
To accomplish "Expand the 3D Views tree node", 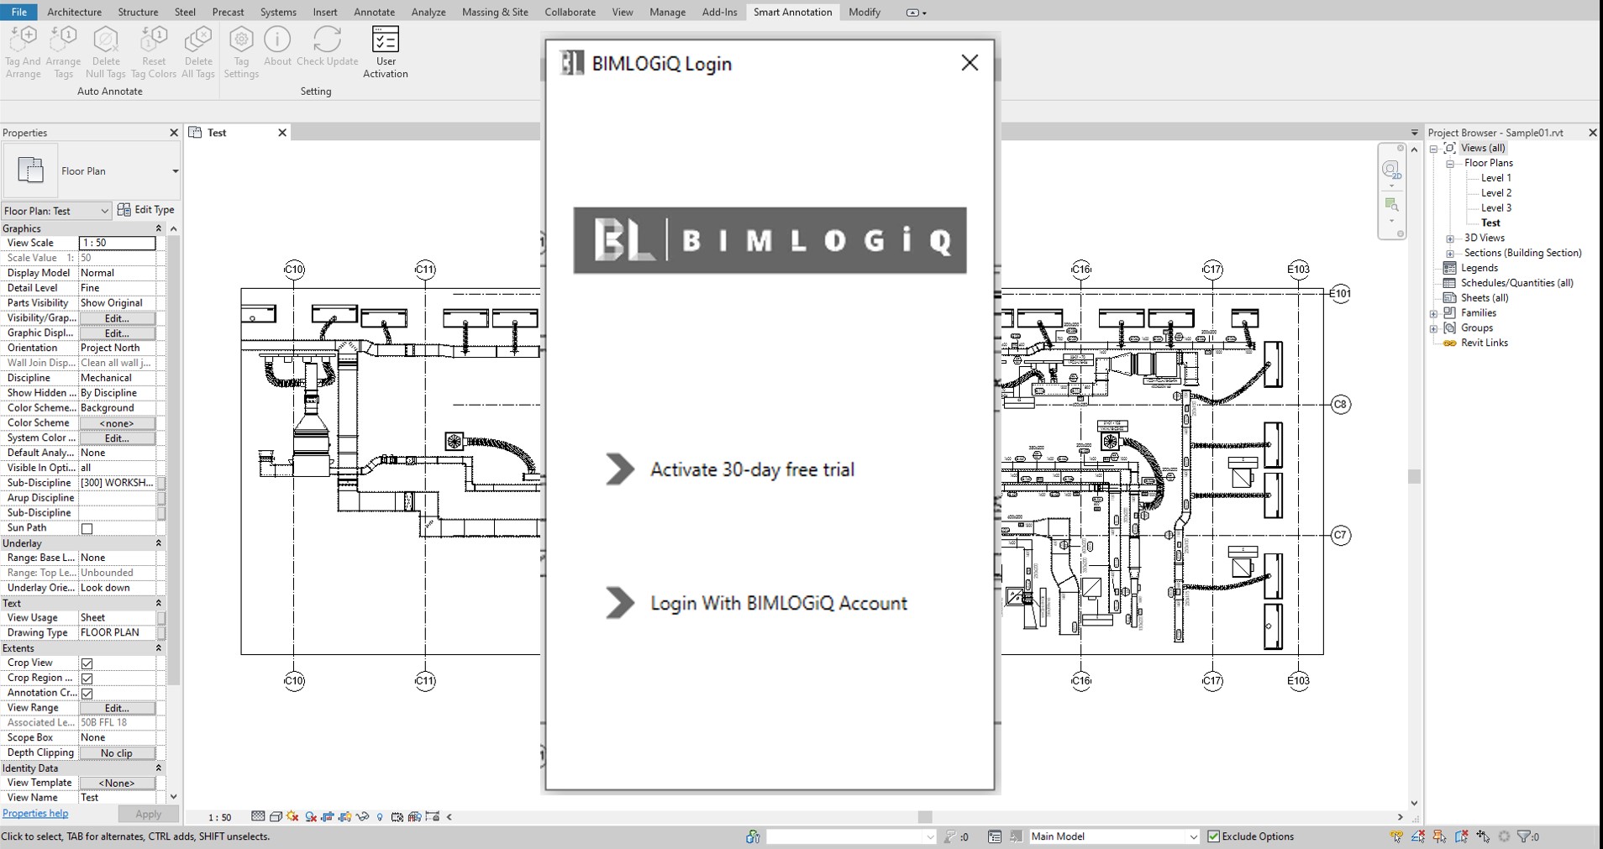I will (1450, 238).
